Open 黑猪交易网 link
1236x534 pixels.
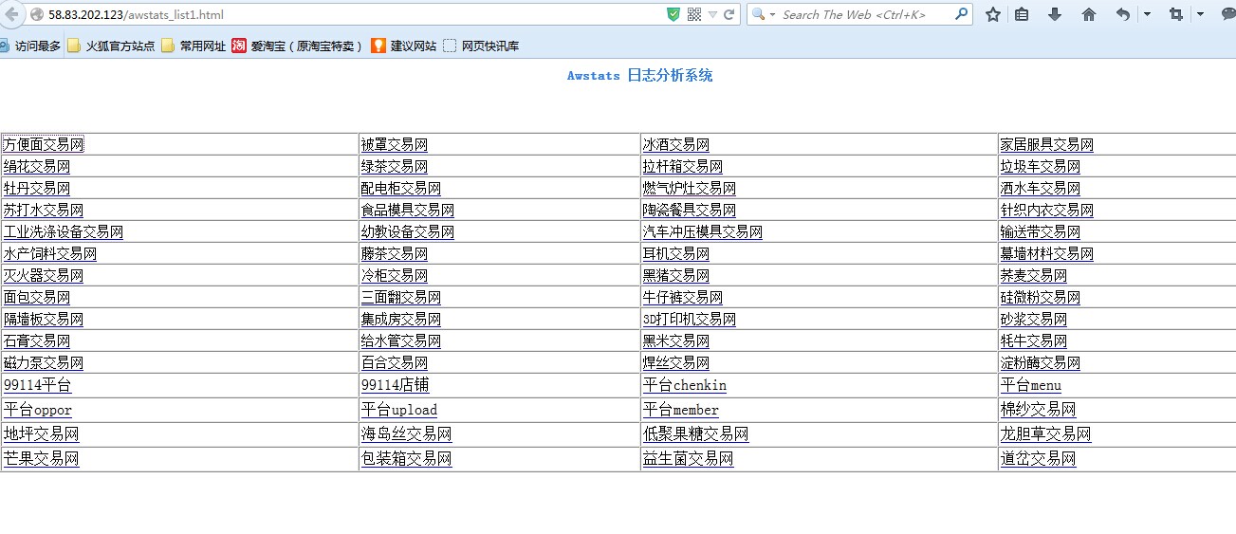click(676, 275)
